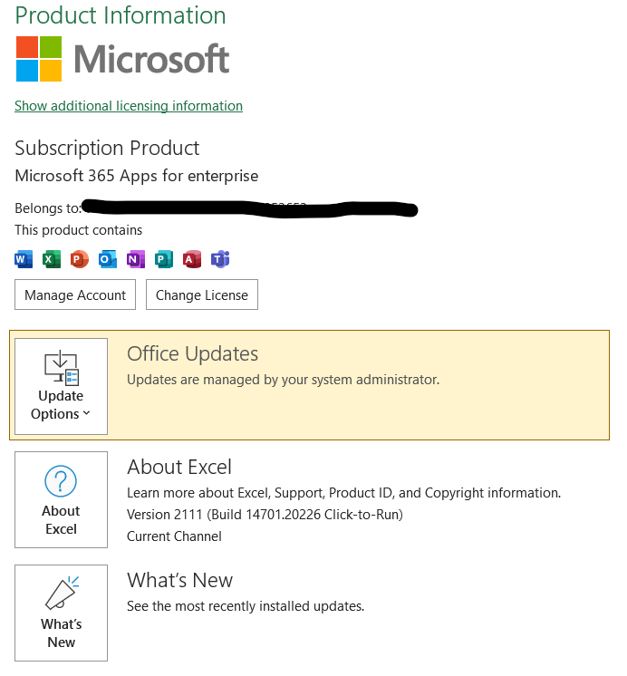The height and width of the screenshot is (676, 627).
Task: Click the OneNote app icon
Action: (x=136, y=259)
